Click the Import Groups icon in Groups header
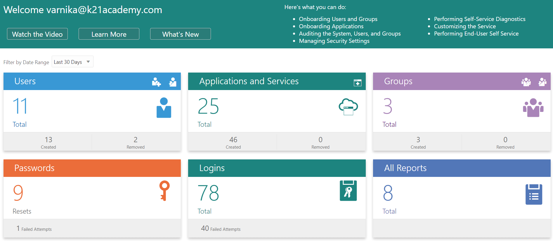Image resolution: width=553 pixels, height=241 pixels. coord(542,82)
